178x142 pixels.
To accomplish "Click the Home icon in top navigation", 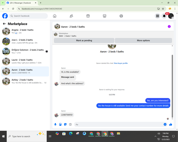I will click(x=54, y=16).
